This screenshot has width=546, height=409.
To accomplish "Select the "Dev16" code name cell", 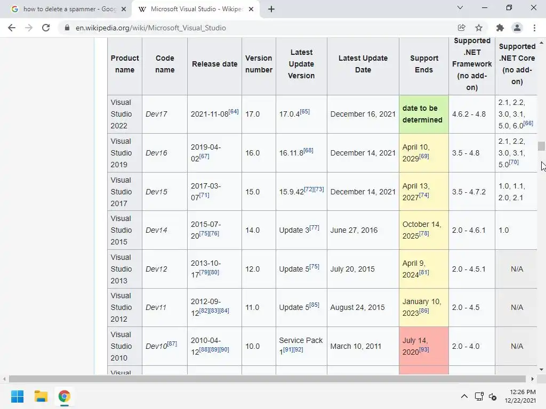I will [x=165, y=153].
